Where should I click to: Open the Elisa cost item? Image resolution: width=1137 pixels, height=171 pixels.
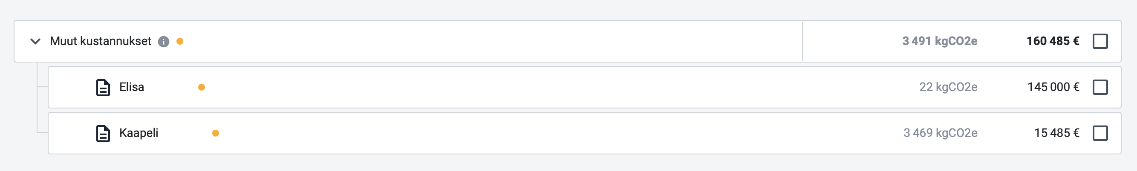[x=132, y=87]
